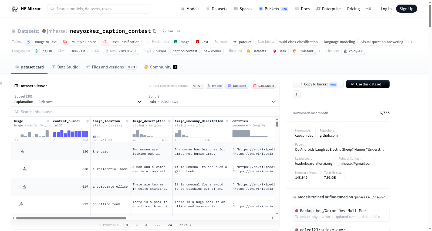Open the Community tab
Viewport: 432px width, 231px height.
tap(161, 67)
